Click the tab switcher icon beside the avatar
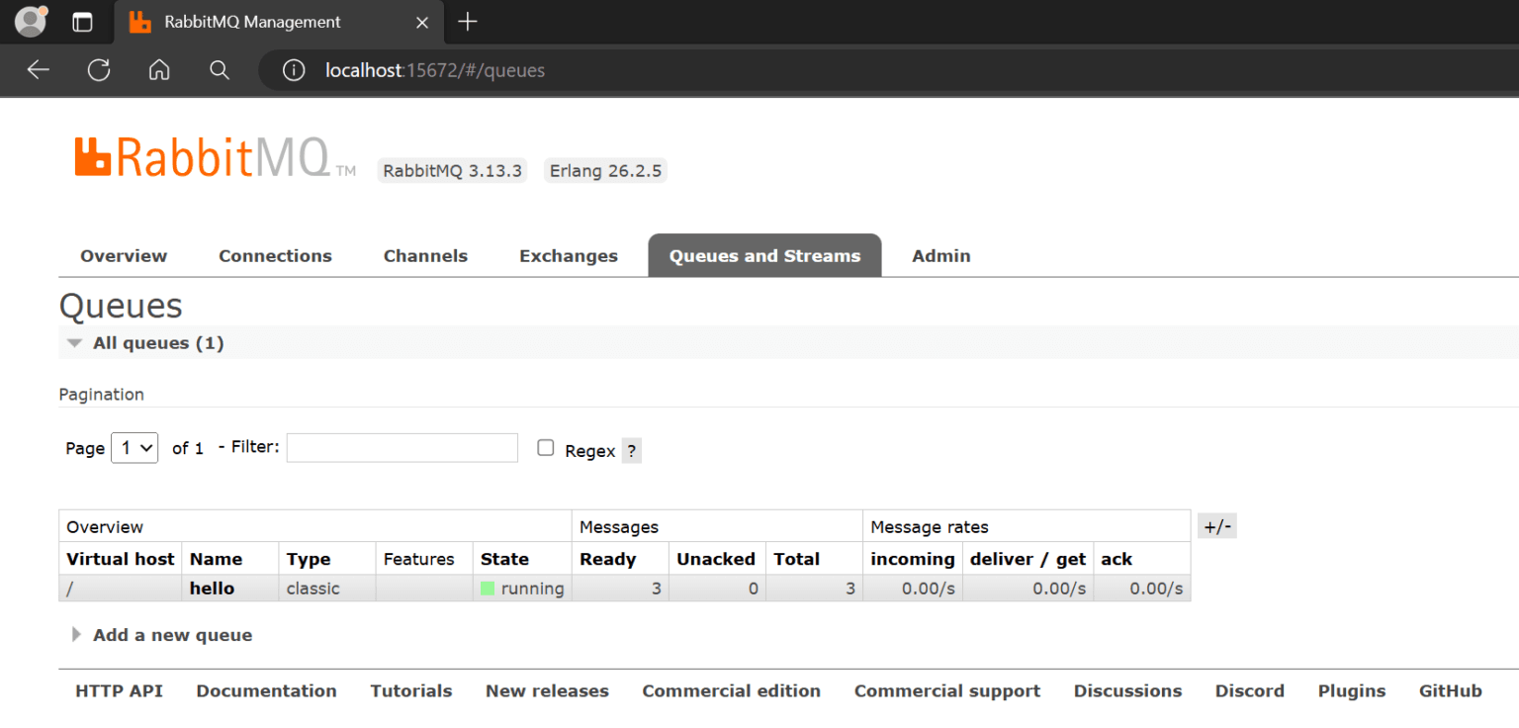The width and height of the screenshot is (1519, 728). pyautogui.click(x=82, y=21)
